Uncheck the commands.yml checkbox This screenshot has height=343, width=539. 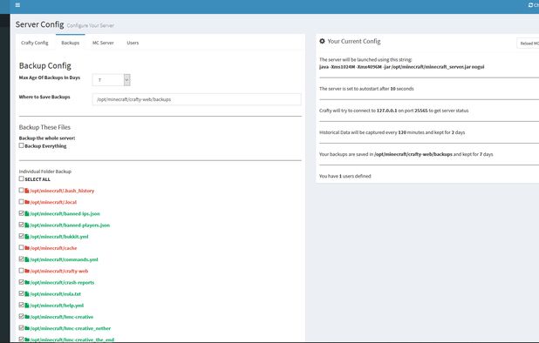tap(21, 259)
